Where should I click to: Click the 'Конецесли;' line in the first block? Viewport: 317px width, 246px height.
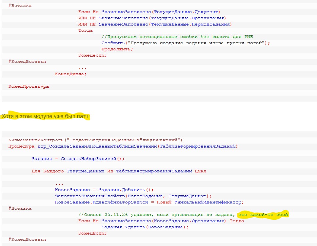(x=92, y=56)
